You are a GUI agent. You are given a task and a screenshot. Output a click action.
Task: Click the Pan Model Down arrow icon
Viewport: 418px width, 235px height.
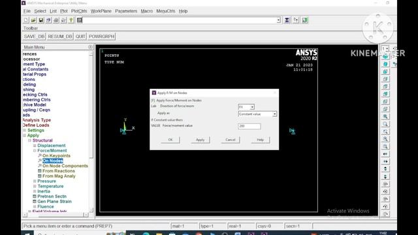(x=385, y=176)
